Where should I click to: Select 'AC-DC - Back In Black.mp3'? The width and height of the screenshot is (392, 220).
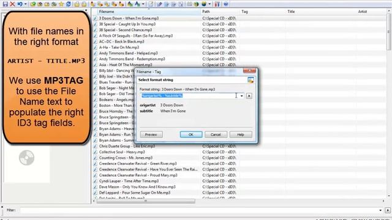pyautogui.click(x=121, y=42)
